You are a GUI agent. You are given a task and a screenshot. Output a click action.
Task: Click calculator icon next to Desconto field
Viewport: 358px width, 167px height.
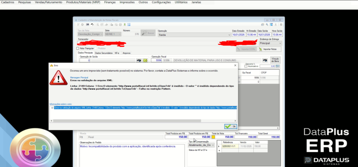tap(277, 66)
